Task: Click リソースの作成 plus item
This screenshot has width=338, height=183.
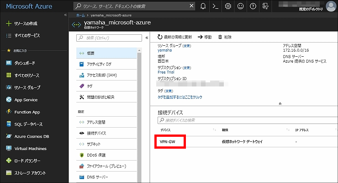Action: click(x=21, y=23)
